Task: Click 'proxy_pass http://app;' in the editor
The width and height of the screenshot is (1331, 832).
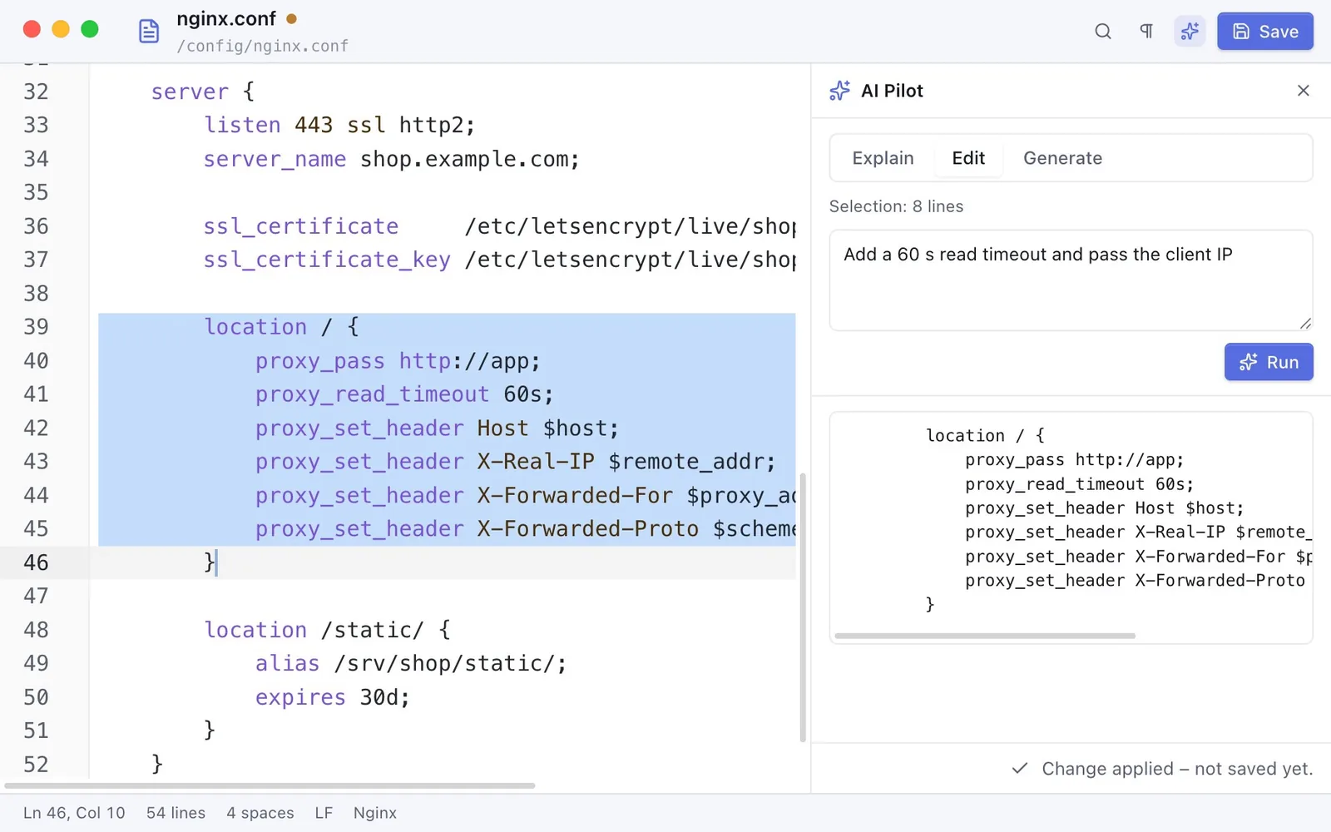Action: (398, 361)
